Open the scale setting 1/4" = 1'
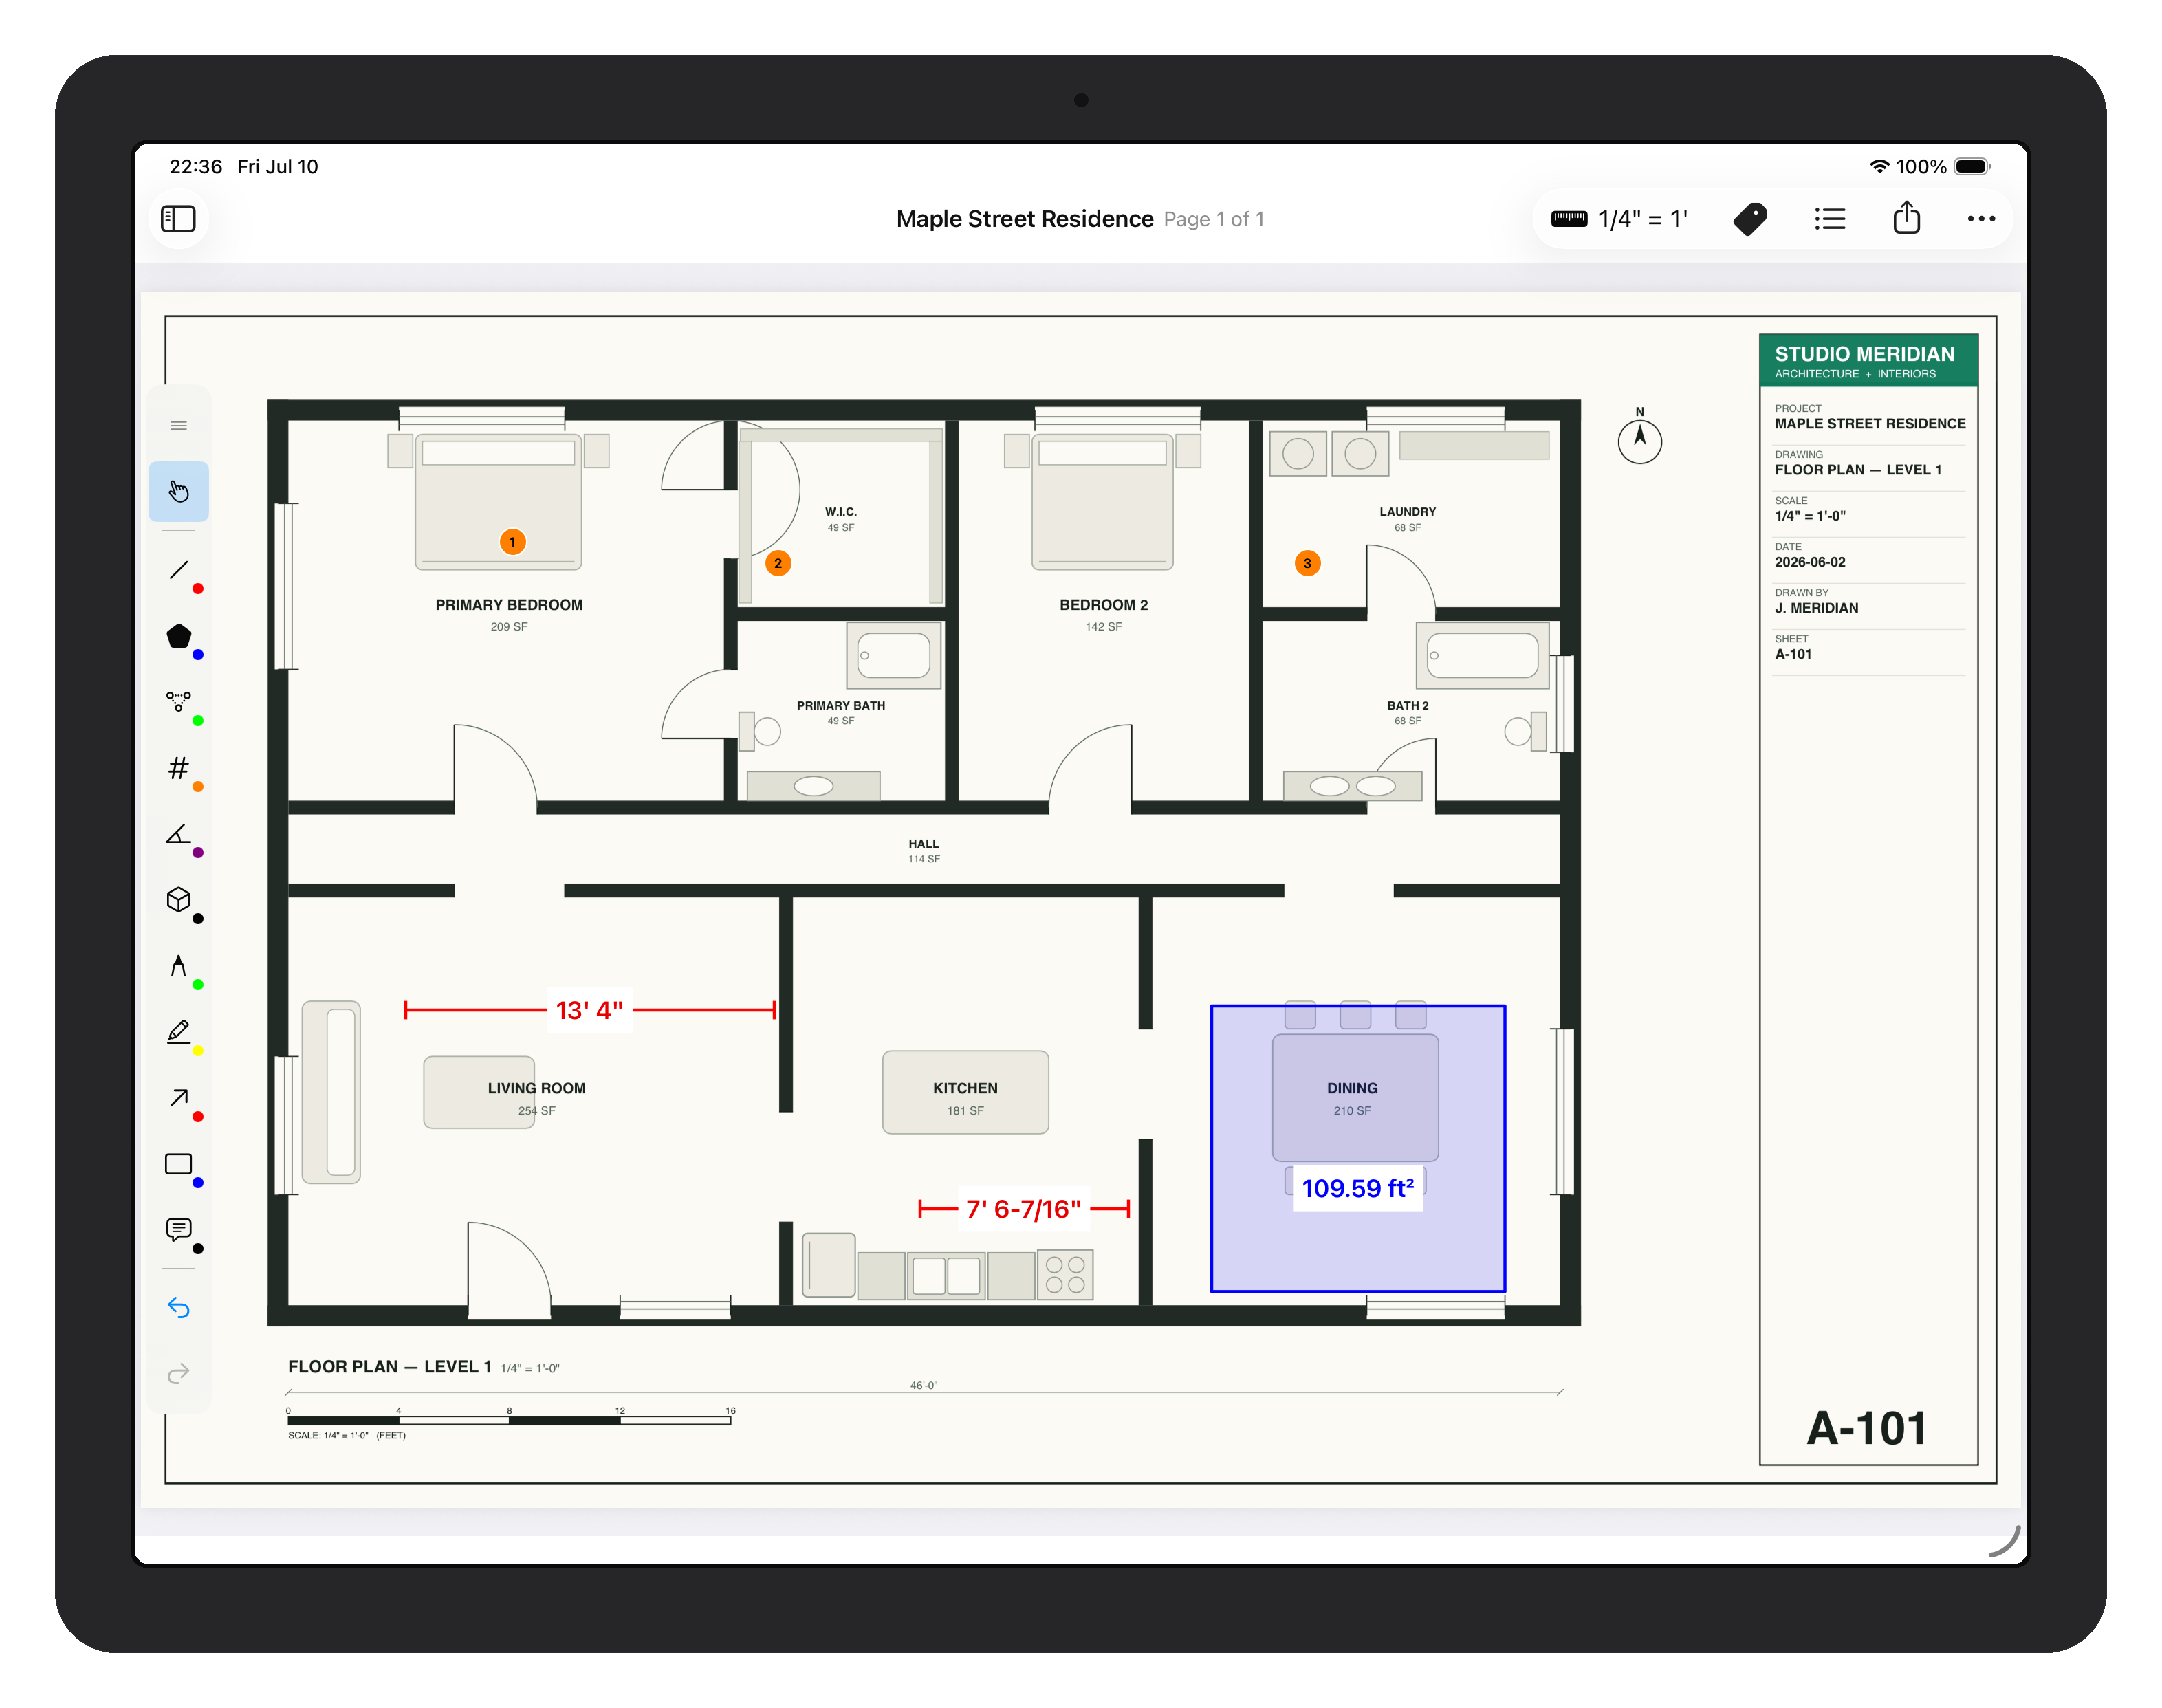The width and height of the screenshot is (2162, 1708). tap(1619, 219)
